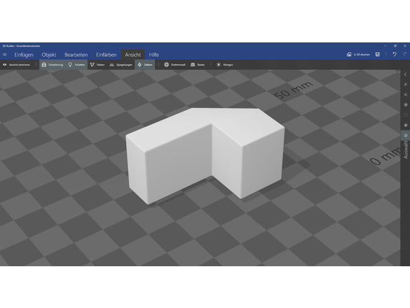The image size is (410, 308).
Task: Toggle Schatten shadows option
Action: pyautogui.click(x=76, y=65)
